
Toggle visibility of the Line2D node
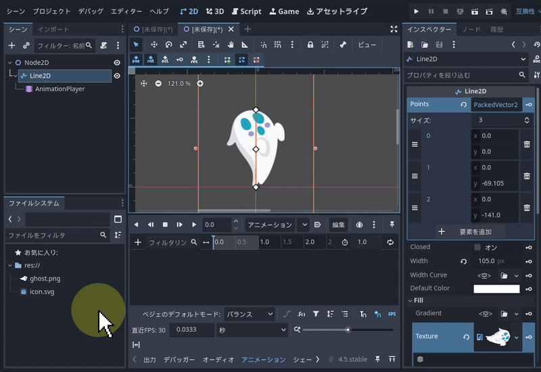coord(117,76)
